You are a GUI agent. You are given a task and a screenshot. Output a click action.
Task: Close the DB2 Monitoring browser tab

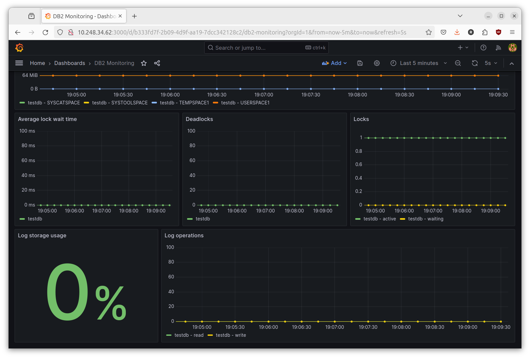[x=120, y=16]
